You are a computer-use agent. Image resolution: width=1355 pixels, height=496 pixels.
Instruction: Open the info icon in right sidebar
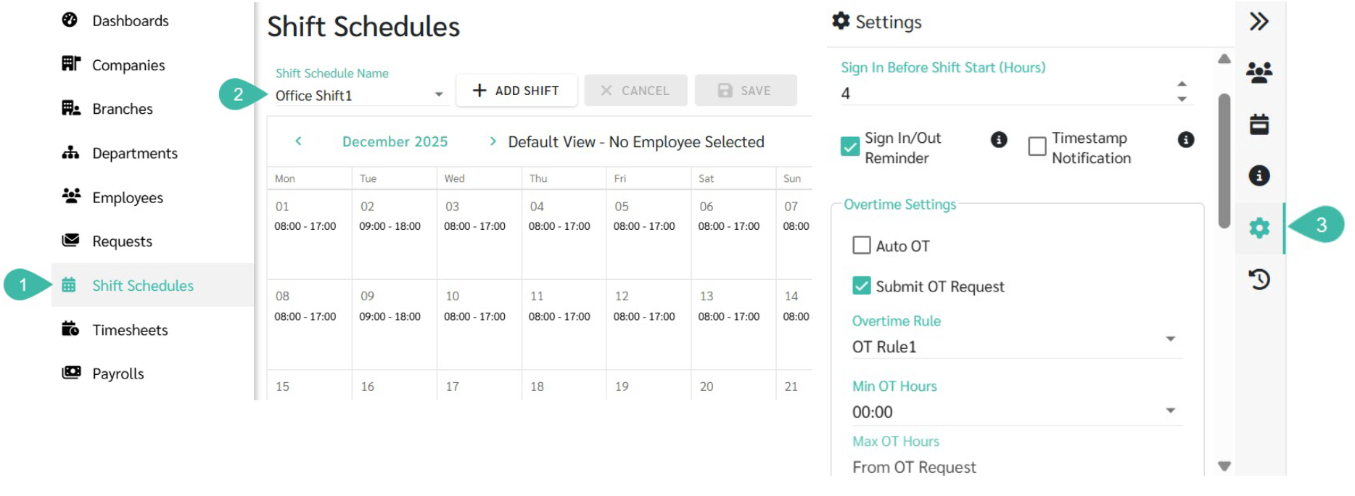[x=1259, y=175]
